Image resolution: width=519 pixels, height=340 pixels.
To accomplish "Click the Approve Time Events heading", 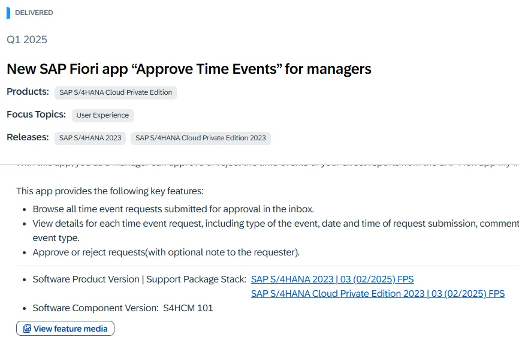I will 189,69.
